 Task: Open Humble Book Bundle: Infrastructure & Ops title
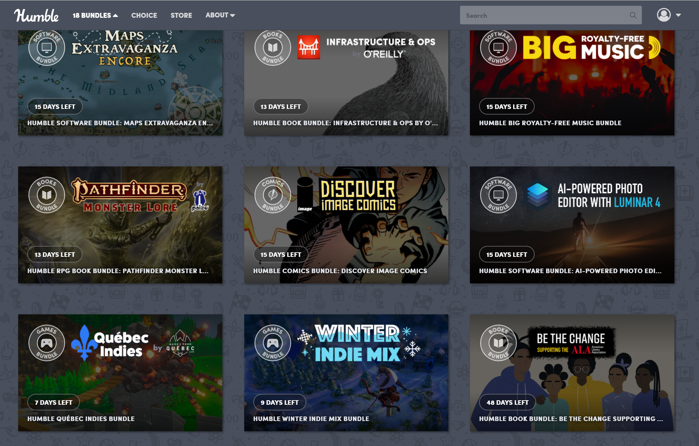[345, 123]
